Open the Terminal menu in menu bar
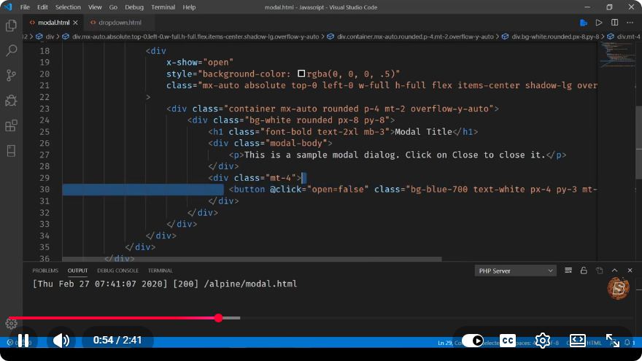Screen dimensions: 642x361 pos(163,7)
